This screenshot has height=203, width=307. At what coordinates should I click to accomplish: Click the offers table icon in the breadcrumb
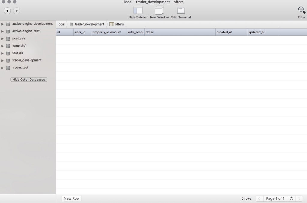point(112,24)
